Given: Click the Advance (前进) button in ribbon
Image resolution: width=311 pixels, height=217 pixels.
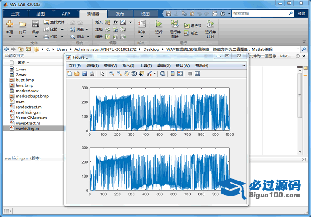Looking at the screenshot, I should (x=191, y=33).
